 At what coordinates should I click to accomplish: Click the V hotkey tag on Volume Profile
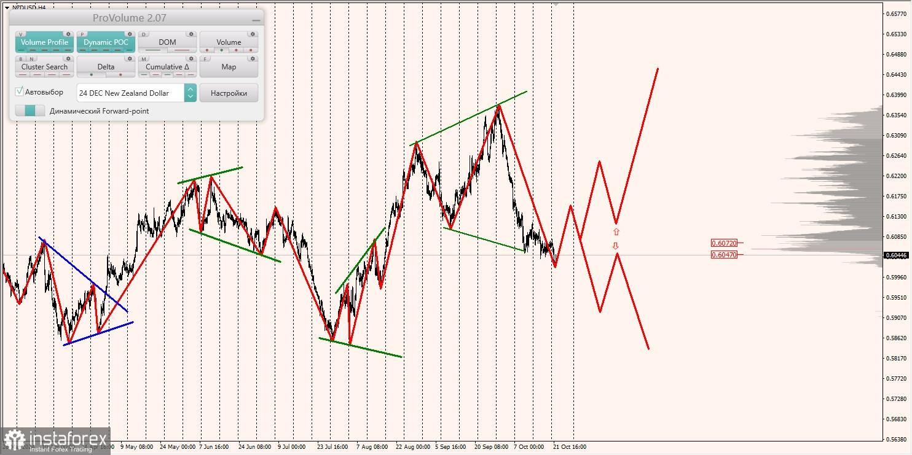point(22,34)
